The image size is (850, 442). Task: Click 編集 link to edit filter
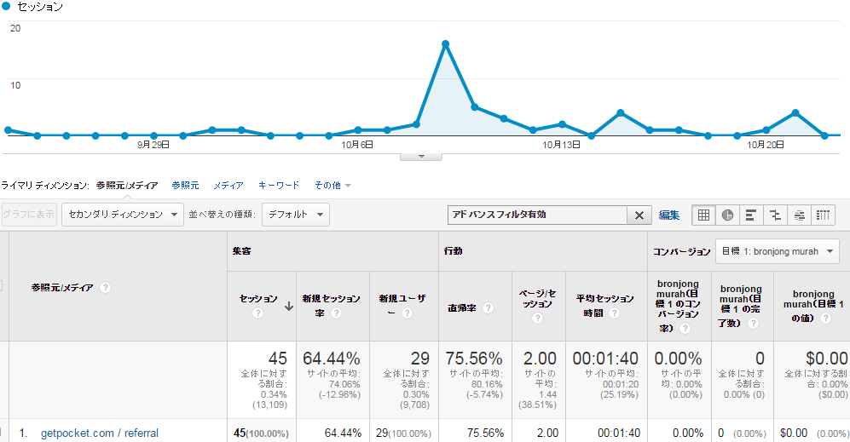point(669,215)
